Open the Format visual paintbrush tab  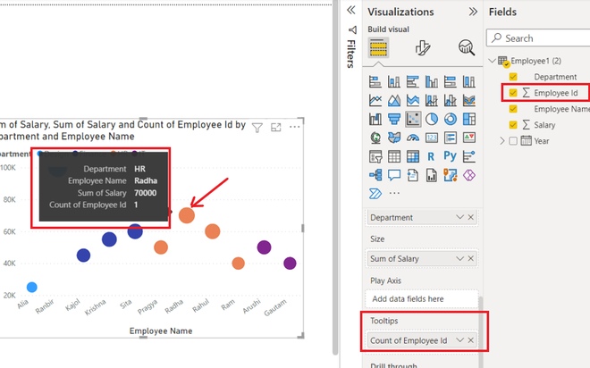423,47
